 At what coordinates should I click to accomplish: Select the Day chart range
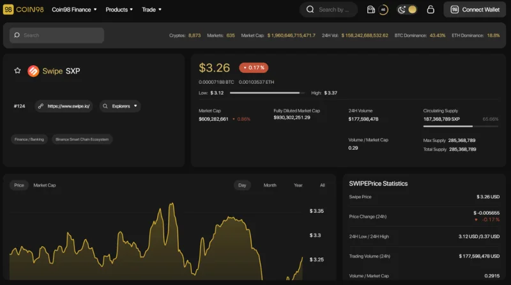point(242,185)
